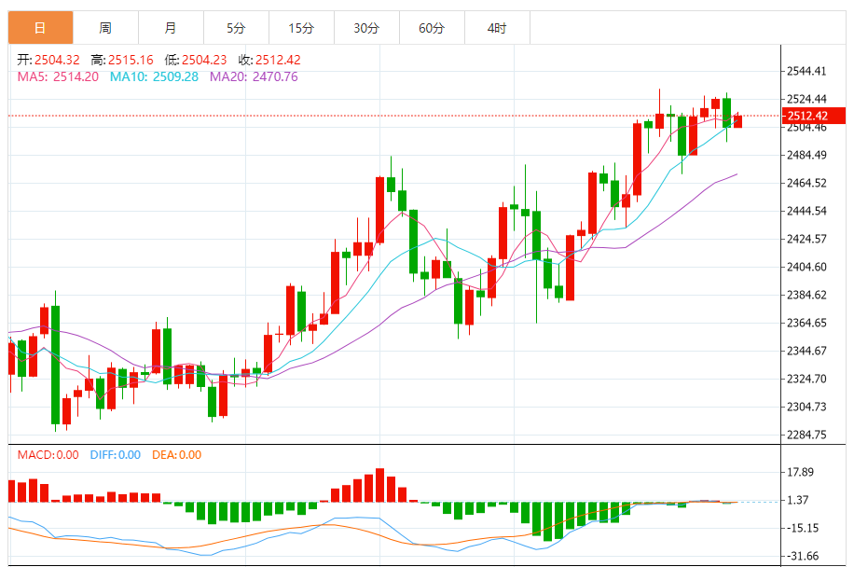Viewport: 854px width, 567px height.
Task: Click the MA5: 2514.20 legend text
Action: pos(58,76)
